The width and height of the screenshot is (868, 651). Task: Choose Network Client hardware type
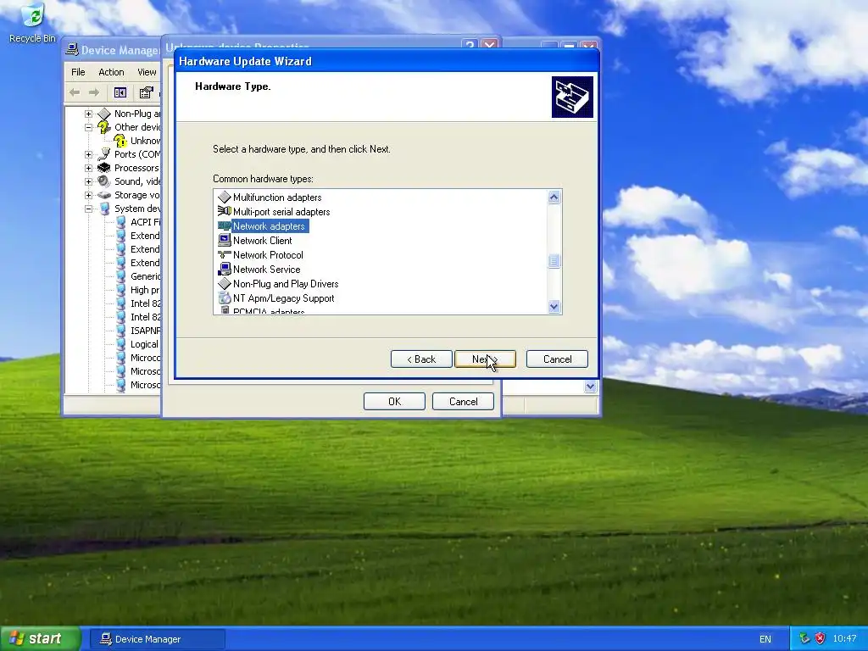coord(263,241)
